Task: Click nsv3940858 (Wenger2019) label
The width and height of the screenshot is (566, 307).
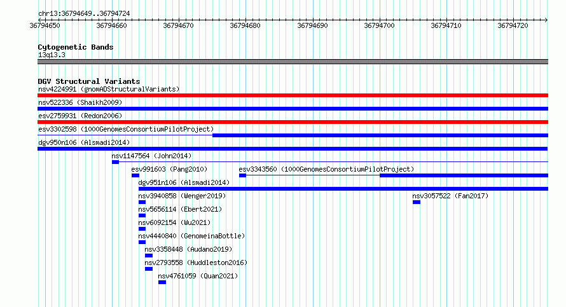Action: [x=182, y=196]
